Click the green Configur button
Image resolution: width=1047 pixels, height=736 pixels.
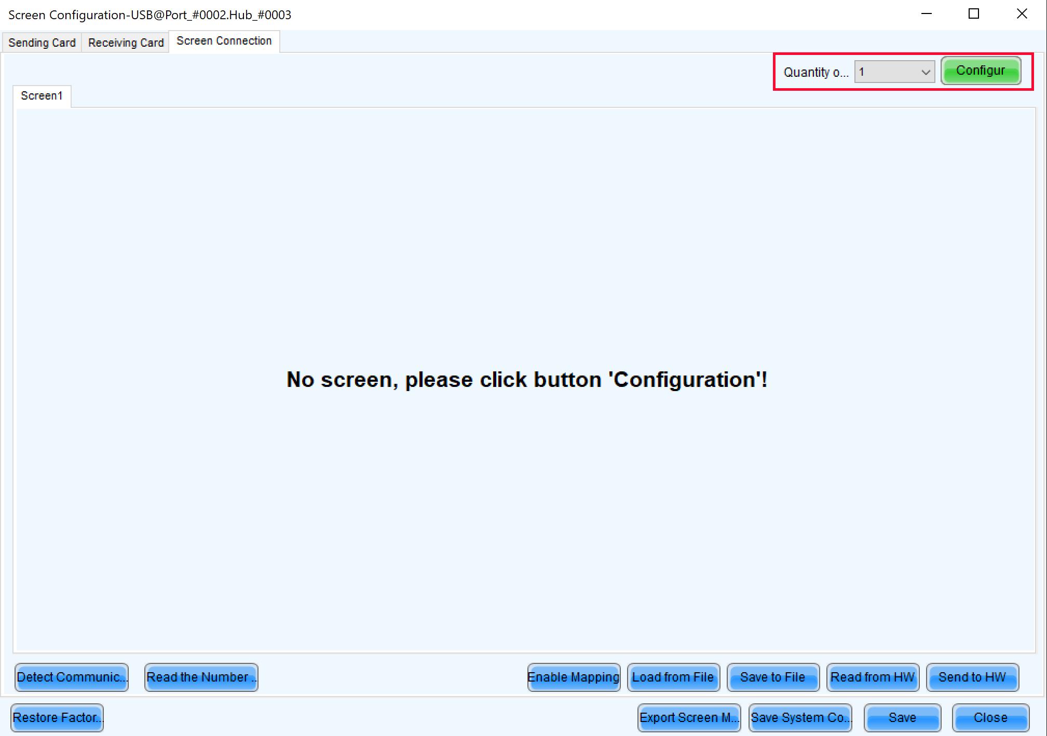980,71
